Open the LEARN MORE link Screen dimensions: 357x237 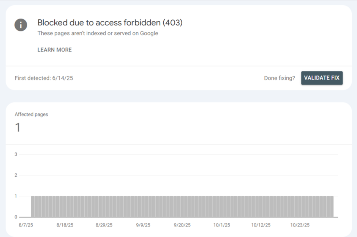pos(55,50)
